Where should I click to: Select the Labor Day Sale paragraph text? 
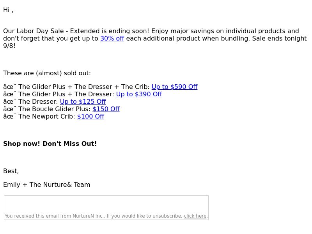pyautogui.click(x=155, y=38)
